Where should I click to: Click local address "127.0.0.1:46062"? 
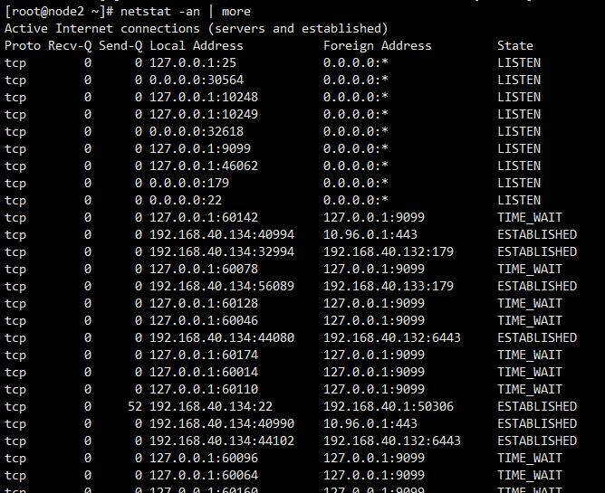point(204,166)
